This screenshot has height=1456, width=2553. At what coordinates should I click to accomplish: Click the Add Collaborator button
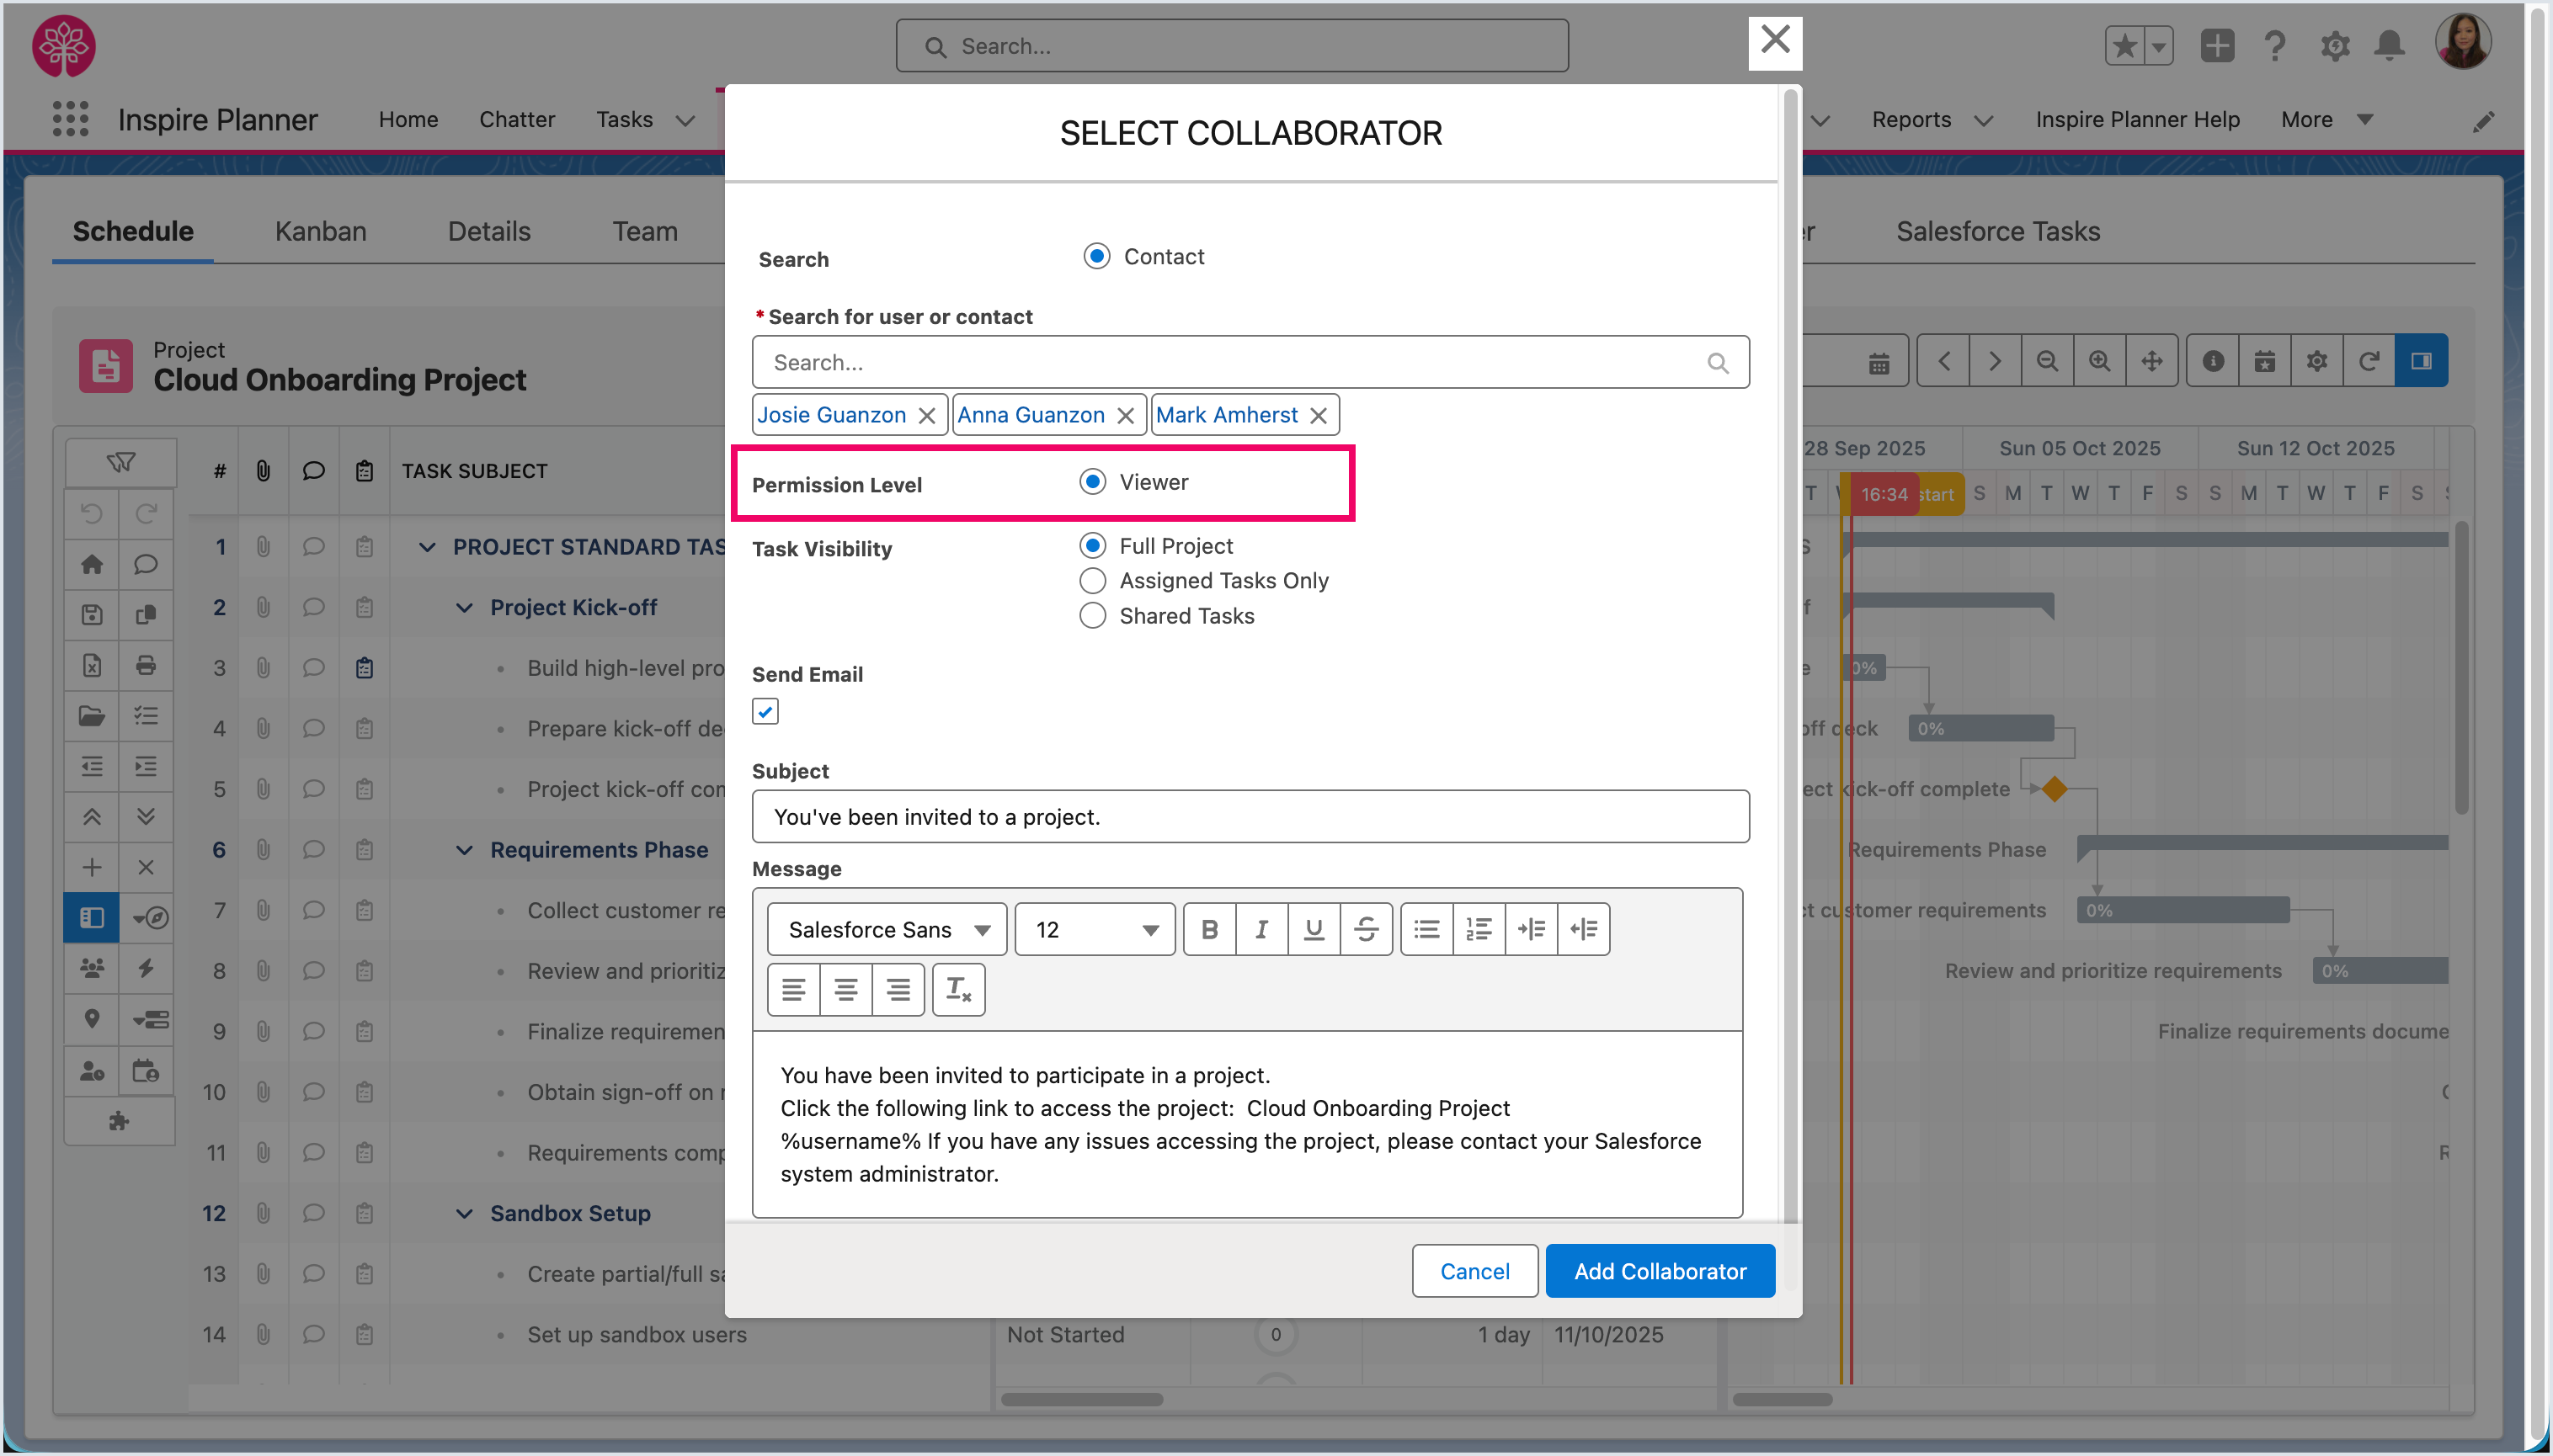(1660, 1271)
